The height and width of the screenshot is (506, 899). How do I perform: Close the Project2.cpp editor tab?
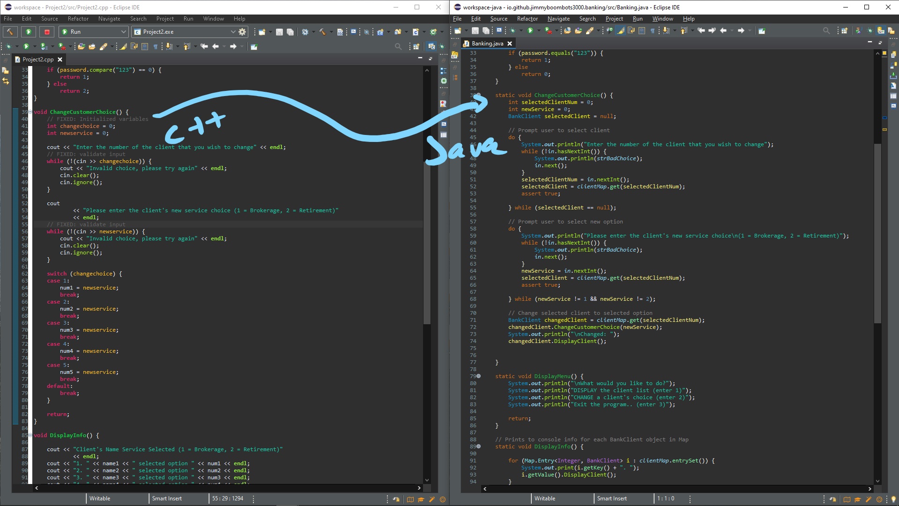(60, 60)
